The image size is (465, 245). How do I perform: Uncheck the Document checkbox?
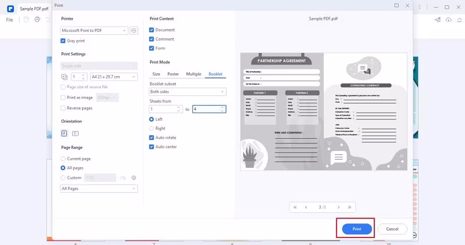[152, 30]
